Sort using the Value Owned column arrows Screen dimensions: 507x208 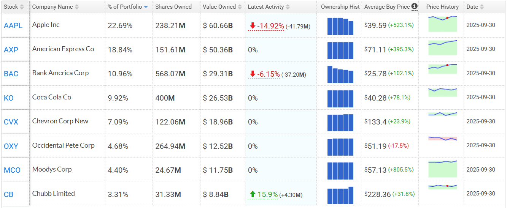click(x=239, y=7)
